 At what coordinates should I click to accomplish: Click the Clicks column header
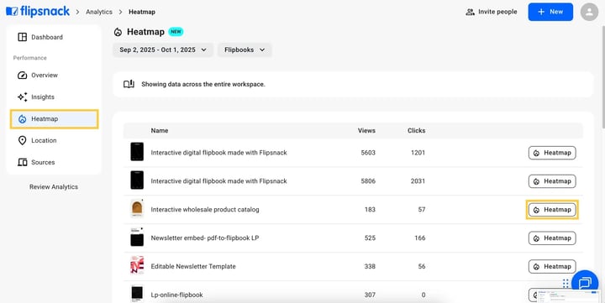[x=416, y=131]
